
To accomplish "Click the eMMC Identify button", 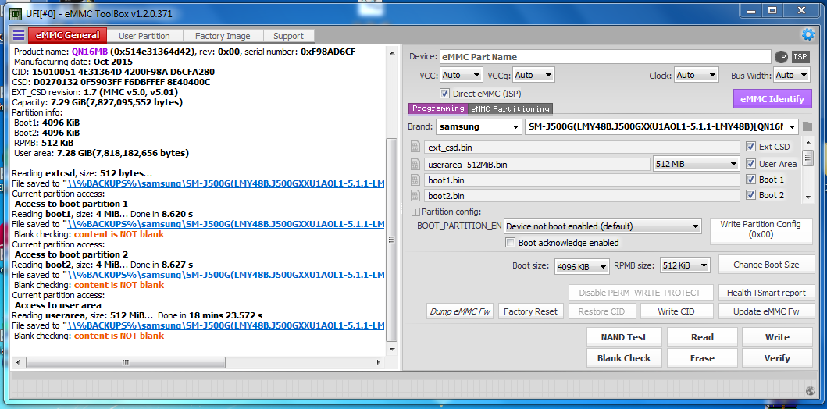I will (x=772, y=98).
